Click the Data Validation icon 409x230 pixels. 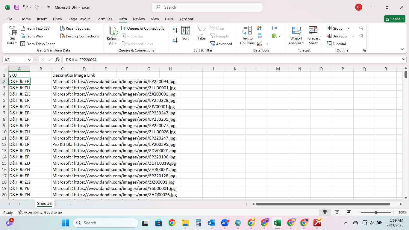point(259,44)
